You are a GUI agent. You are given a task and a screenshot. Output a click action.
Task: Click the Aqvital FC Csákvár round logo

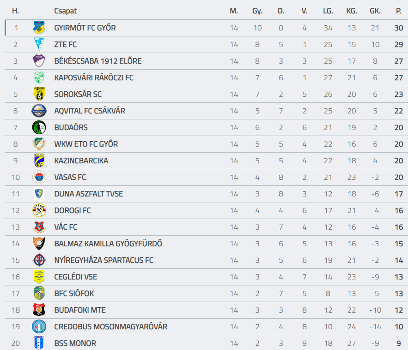click(39, 111)
